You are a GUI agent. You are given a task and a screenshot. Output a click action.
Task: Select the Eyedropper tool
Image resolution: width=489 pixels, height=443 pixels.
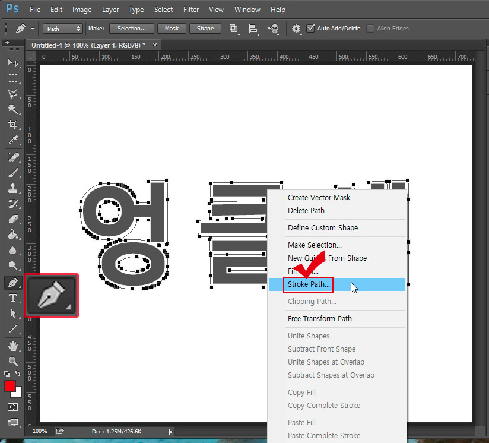pyautogui.click(x=13, y=140)
